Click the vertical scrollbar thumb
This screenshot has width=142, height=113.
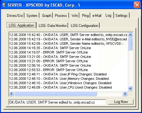130,44
